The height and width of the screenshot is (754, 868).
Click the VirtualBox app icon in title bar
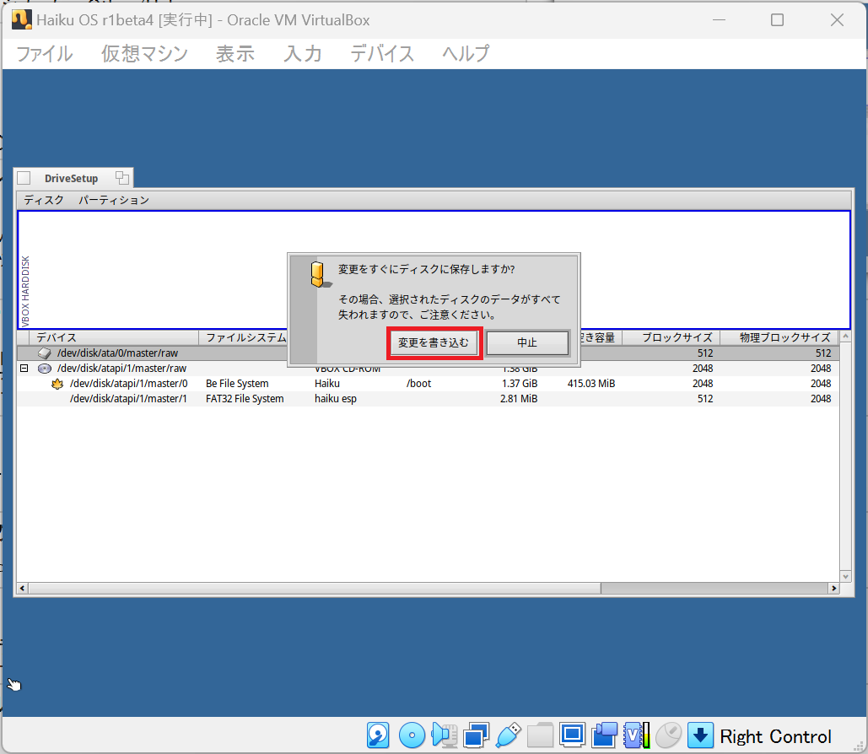[x=21, y=19]
